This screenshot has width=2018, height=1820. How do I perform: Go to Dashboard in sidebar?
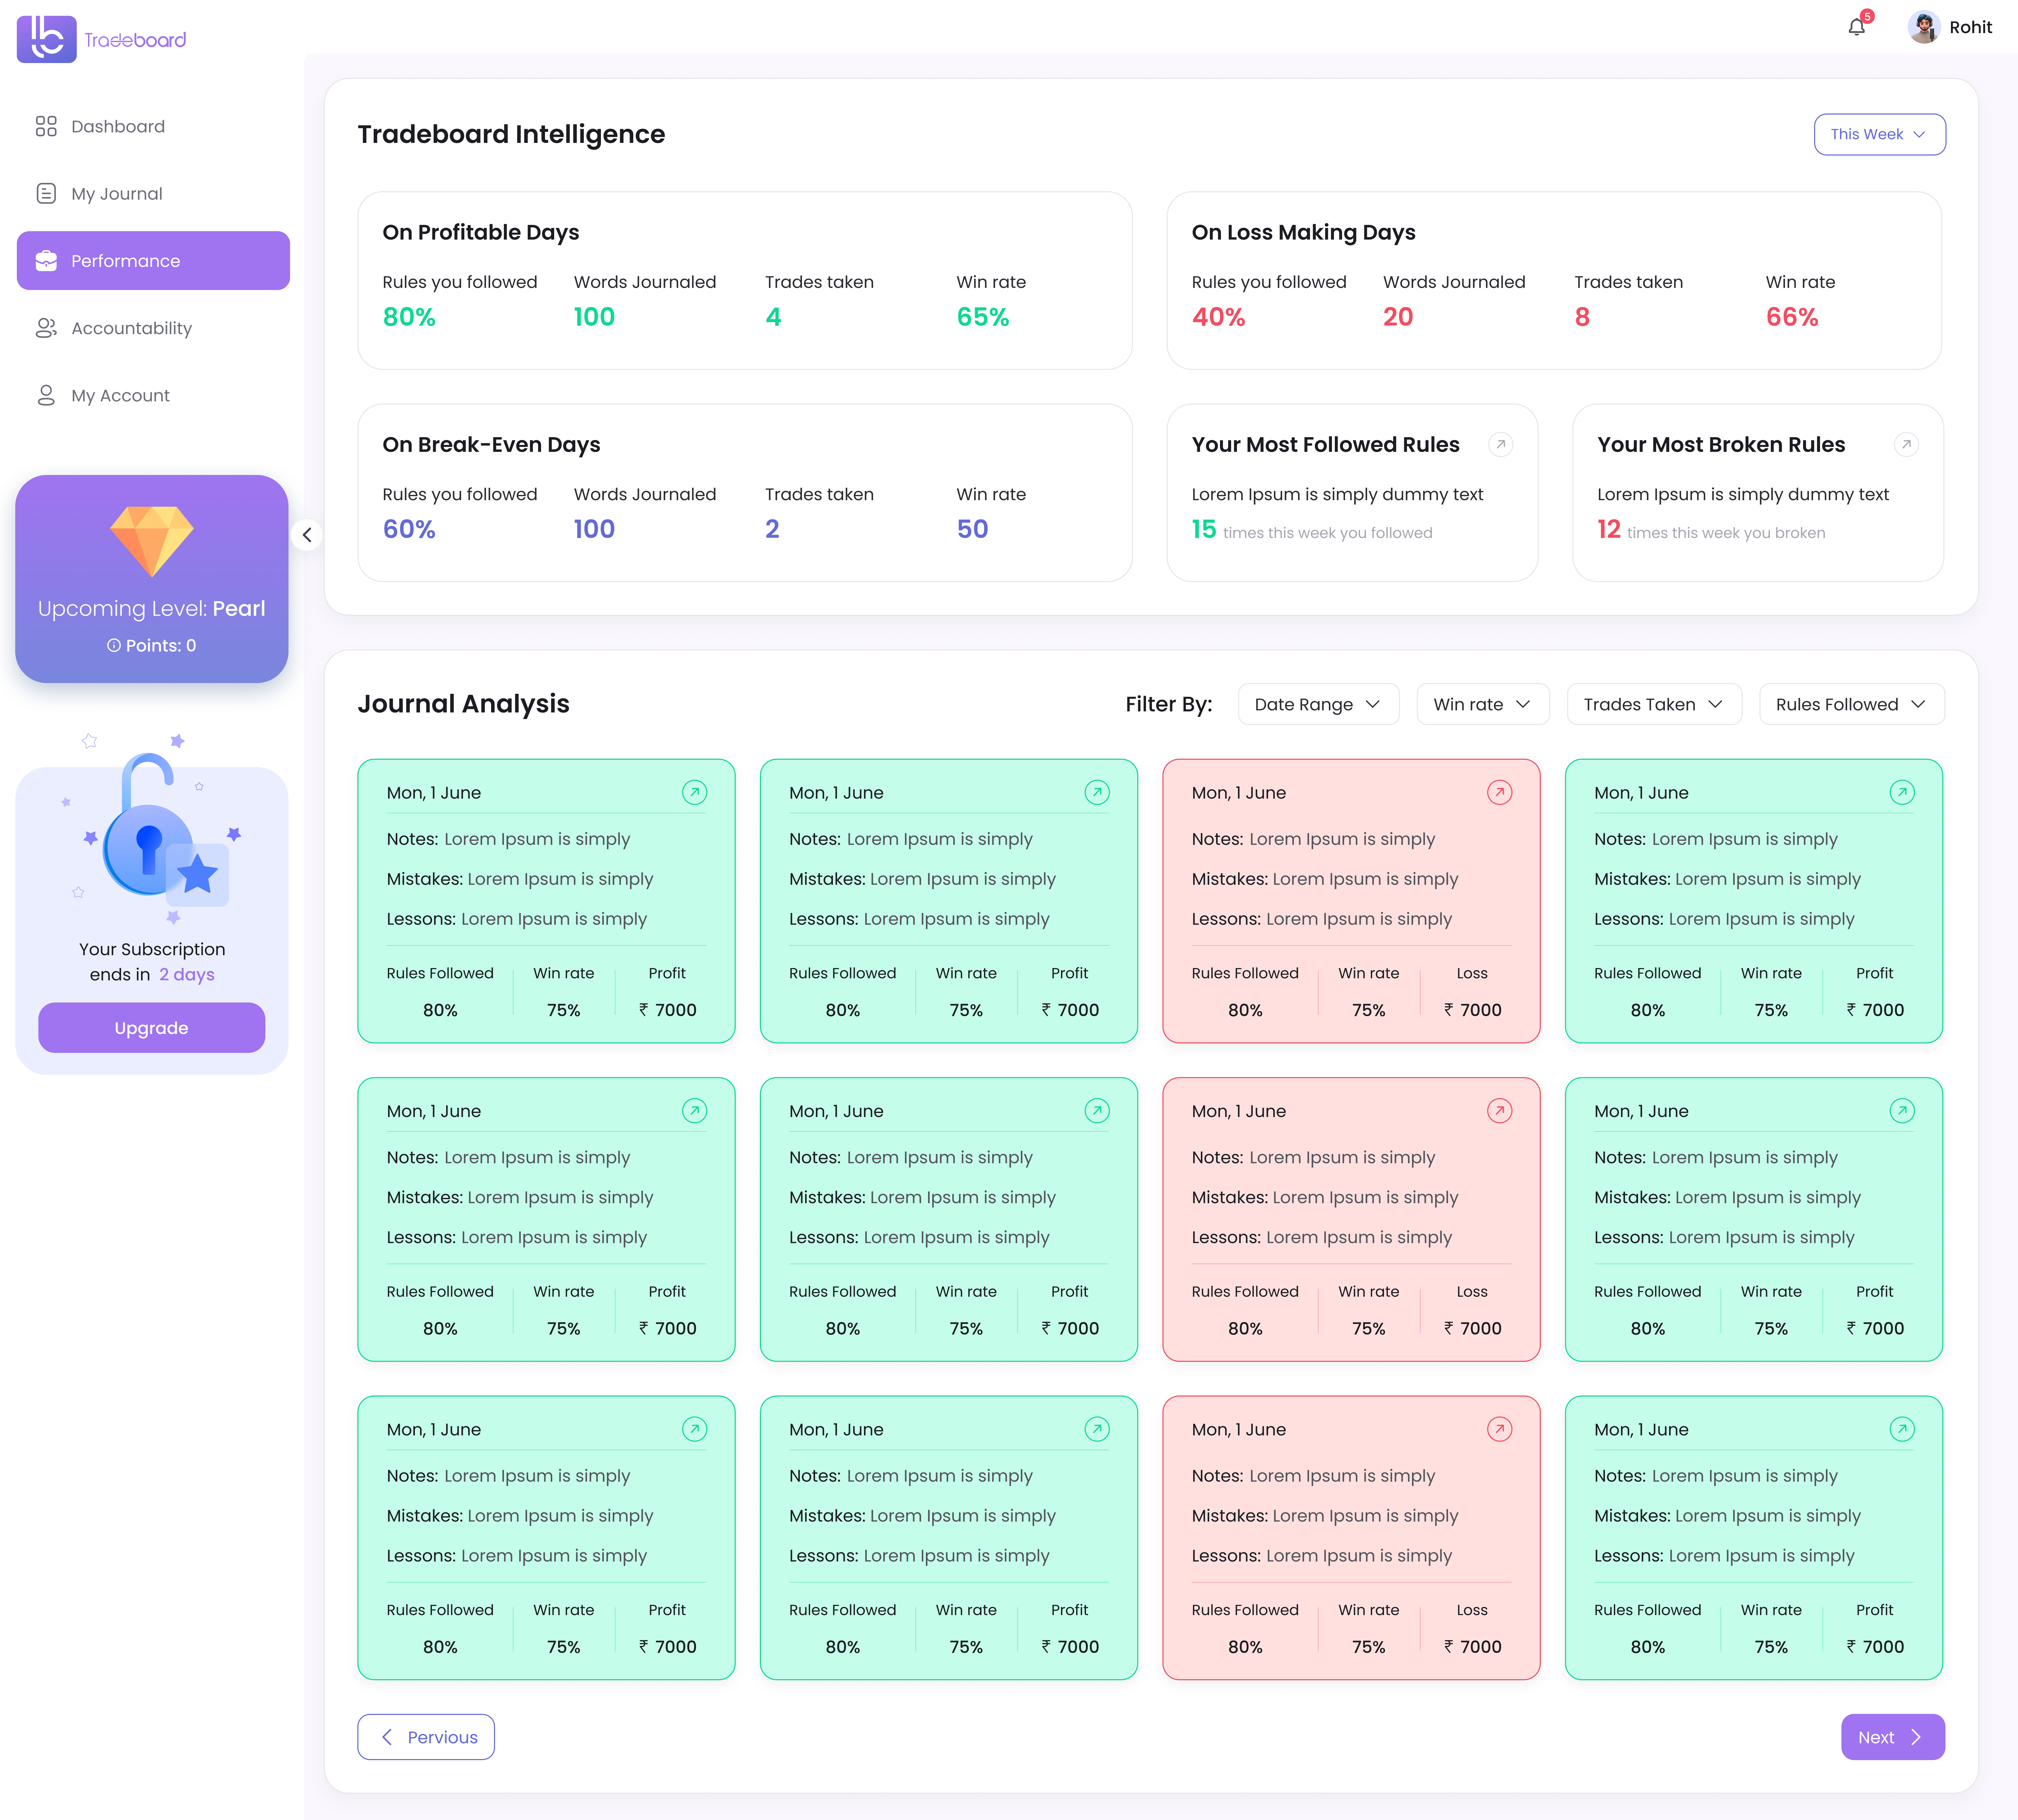pos(153,127)
